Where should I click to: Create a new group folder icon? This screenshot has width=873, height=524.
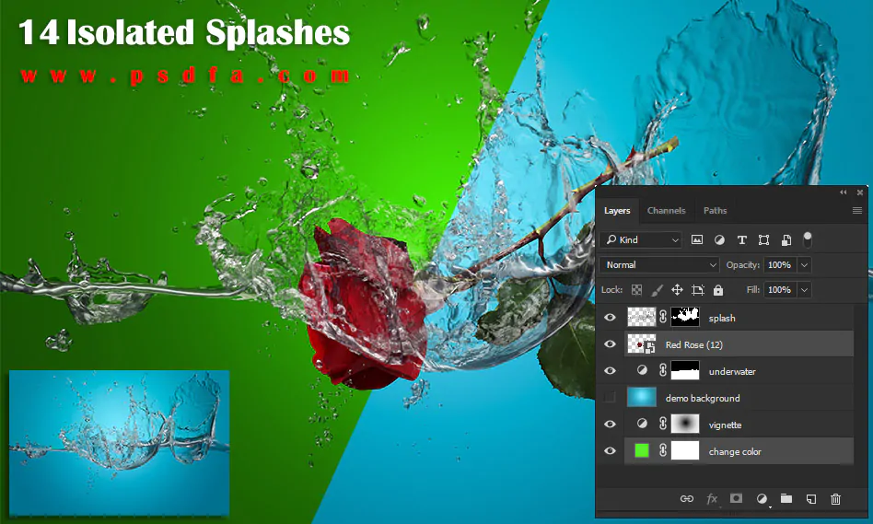pyautogui.click(x=786, y=498)
